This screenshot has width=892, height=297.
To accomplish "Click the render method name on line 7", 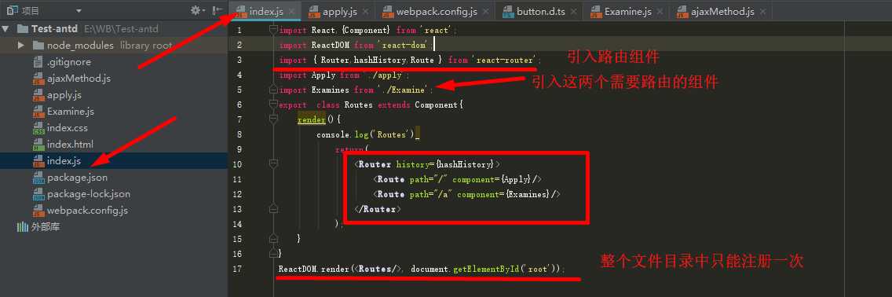I will click(311, 119).
